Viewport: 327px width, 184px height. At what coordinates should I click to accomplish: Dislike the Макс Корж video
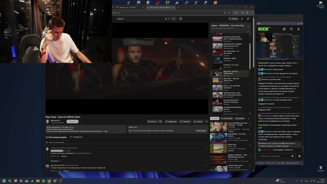[x=160, y=121]
